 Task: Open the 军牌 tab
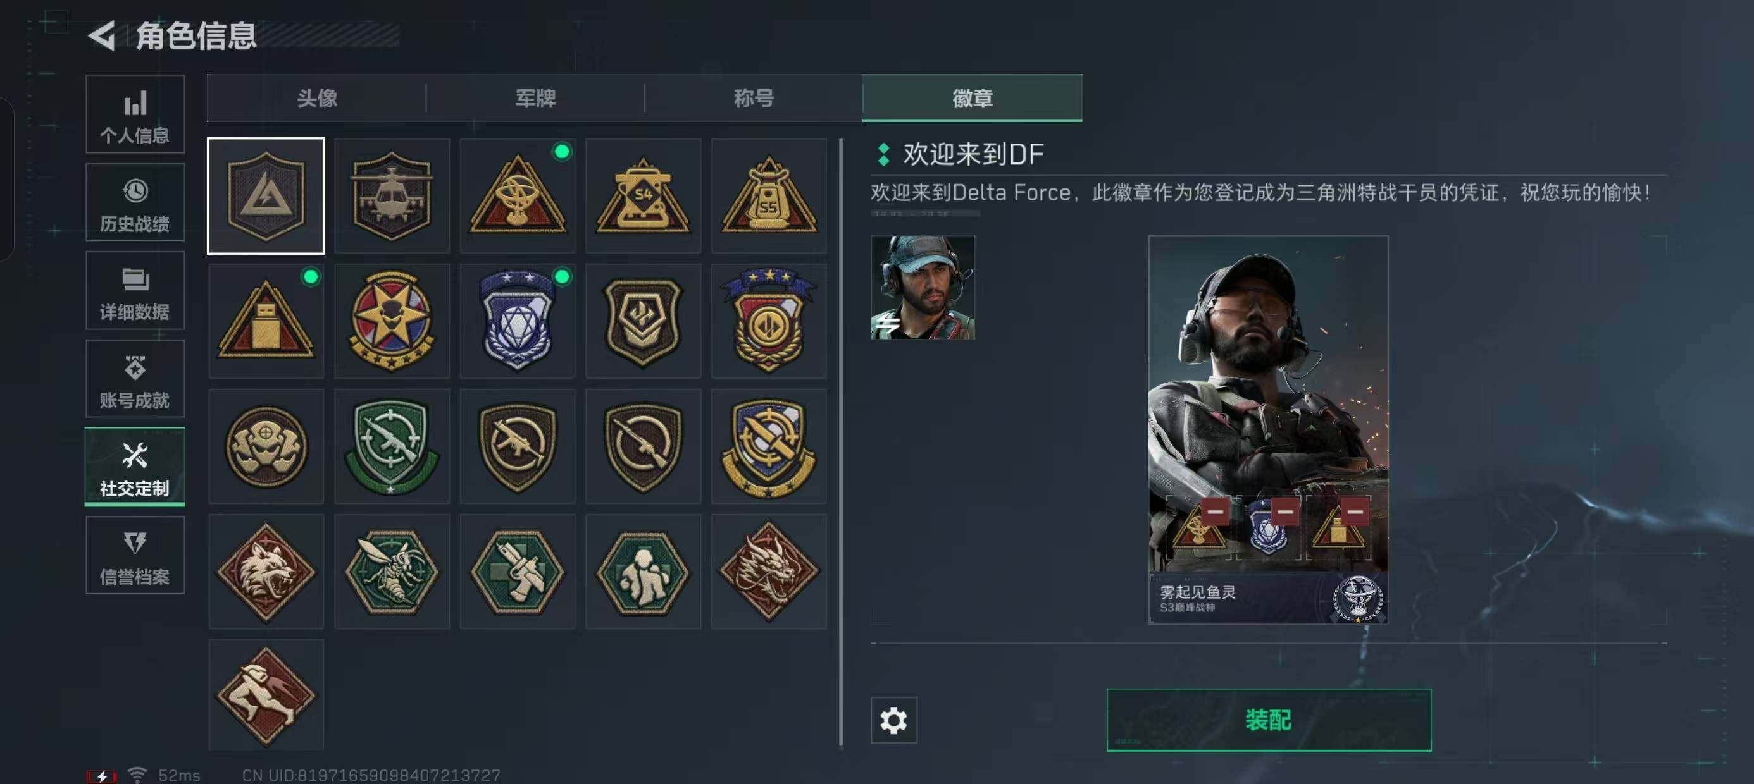point(535,98)
